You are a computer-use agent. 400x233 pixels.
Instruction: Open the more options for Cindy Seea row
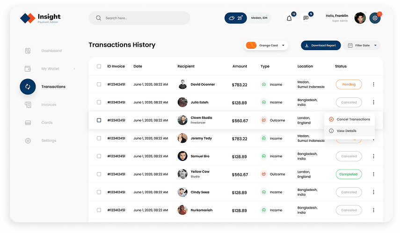click(373, 192)
